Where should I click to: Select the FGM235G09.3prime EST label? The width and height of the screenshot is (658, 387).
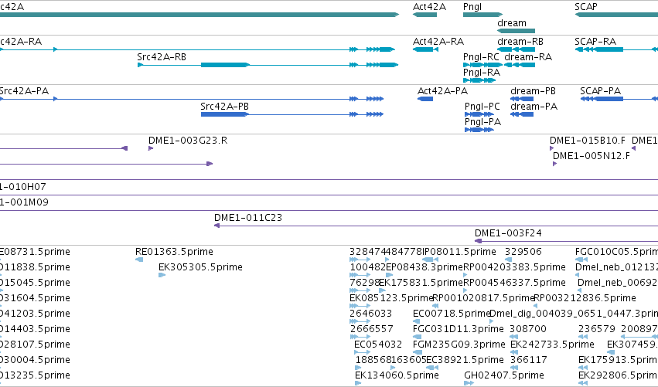pyautogui.click(x=459, y=345)
